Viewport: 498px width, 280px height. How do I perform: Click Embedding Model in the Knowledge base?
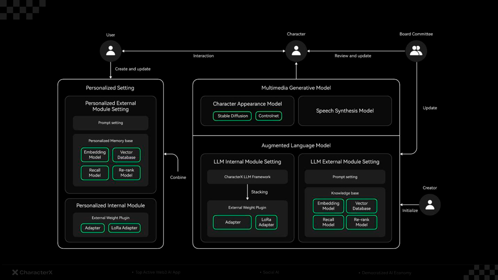328,206
